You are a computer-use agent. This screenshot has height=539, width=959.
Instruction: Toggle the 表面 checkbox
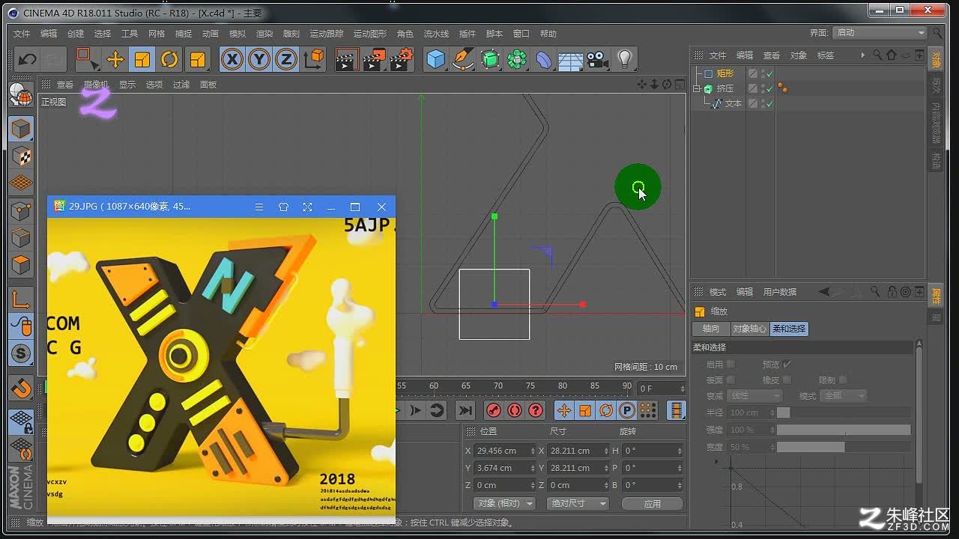coord(731,380)
